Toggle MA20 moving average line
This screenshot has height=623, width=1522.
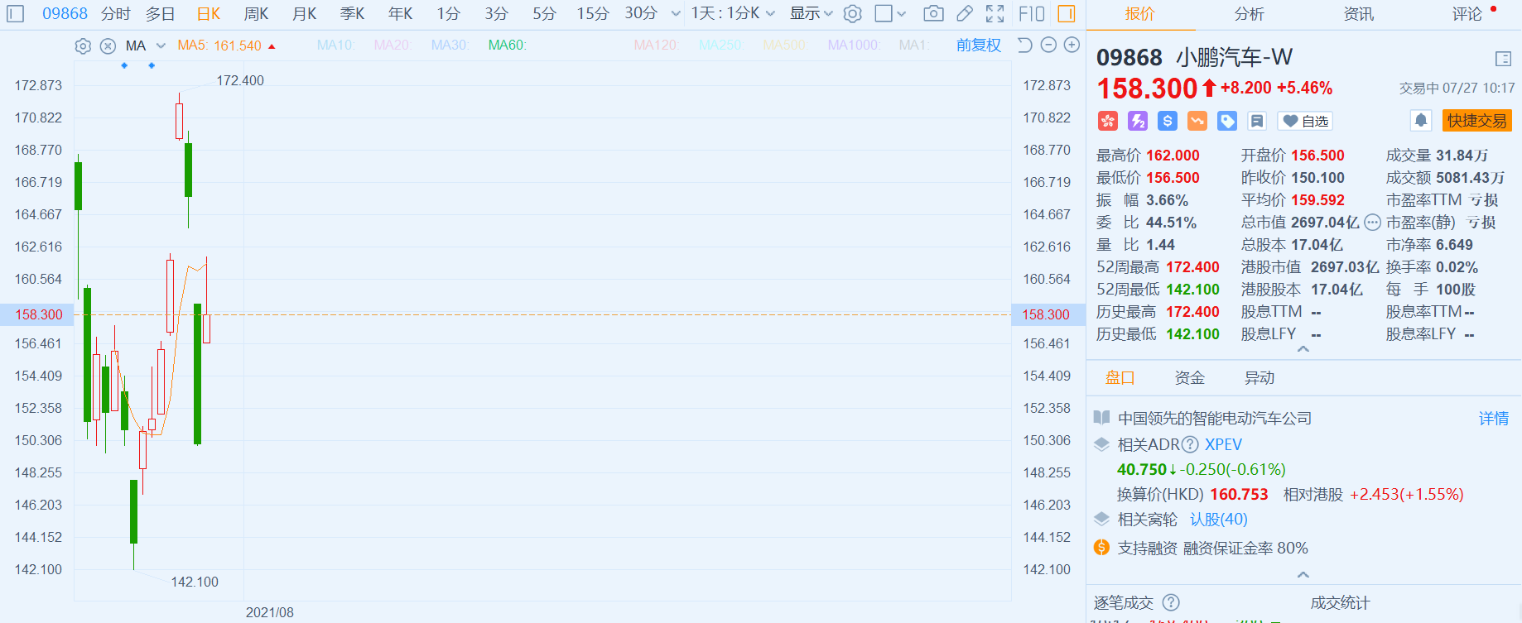(393, 46)
